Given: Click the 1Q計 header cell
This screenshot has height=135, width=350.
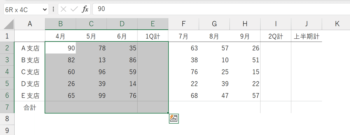Looking at the screenshot, I should click(x=153, y=37).
